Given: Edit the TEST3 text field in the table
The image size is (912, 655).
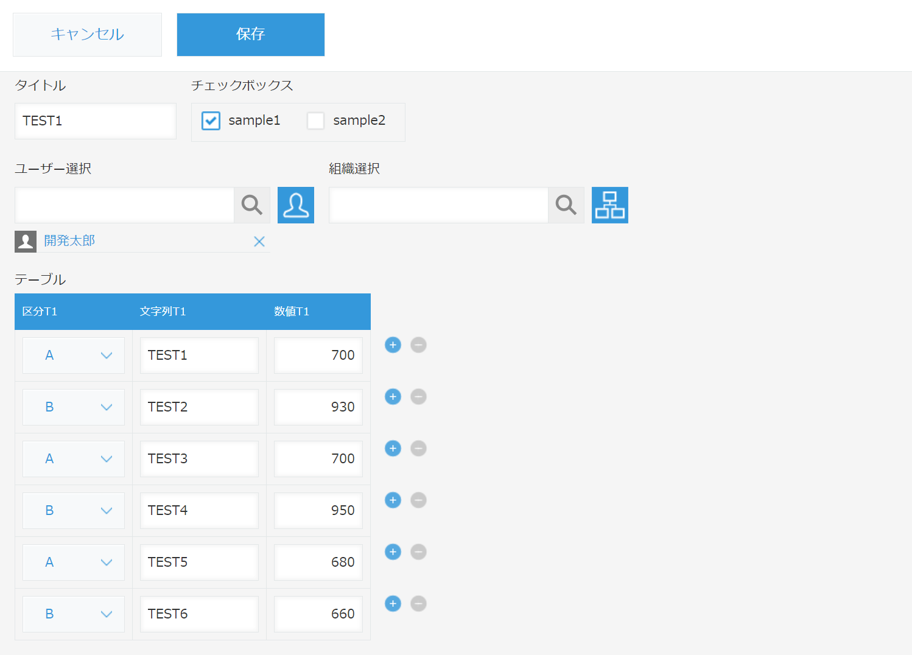Looking at the screenshot, I should pyautogui.click(x=199, y=459).
